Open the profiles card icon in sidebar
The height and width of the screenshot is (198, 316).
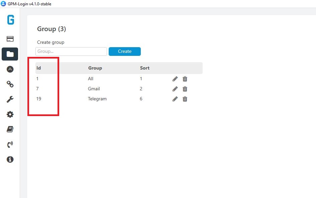10,39
